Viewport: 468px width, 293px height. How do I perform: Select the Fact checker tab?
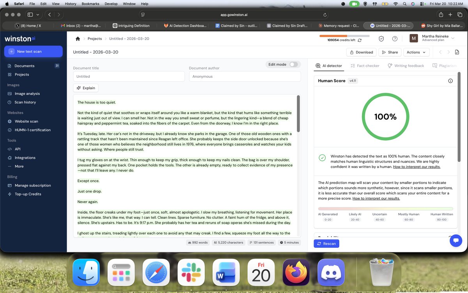pyautogui.click(x=365, y=66)
